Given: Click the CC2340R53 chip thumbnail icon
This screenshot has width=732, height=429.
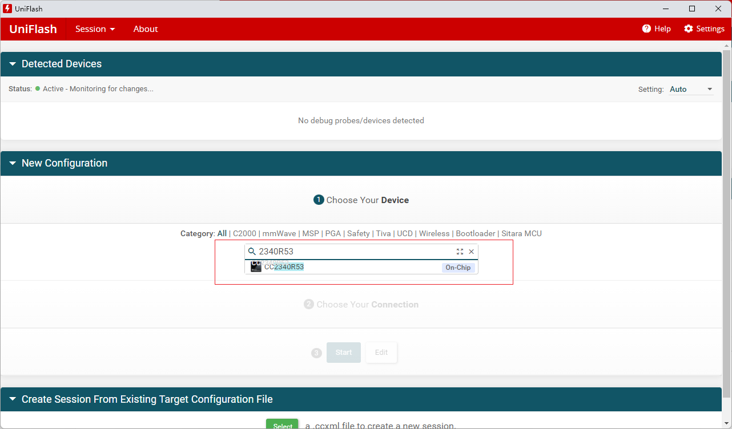Looking at the screenshot, I should (x=256, y=267).
